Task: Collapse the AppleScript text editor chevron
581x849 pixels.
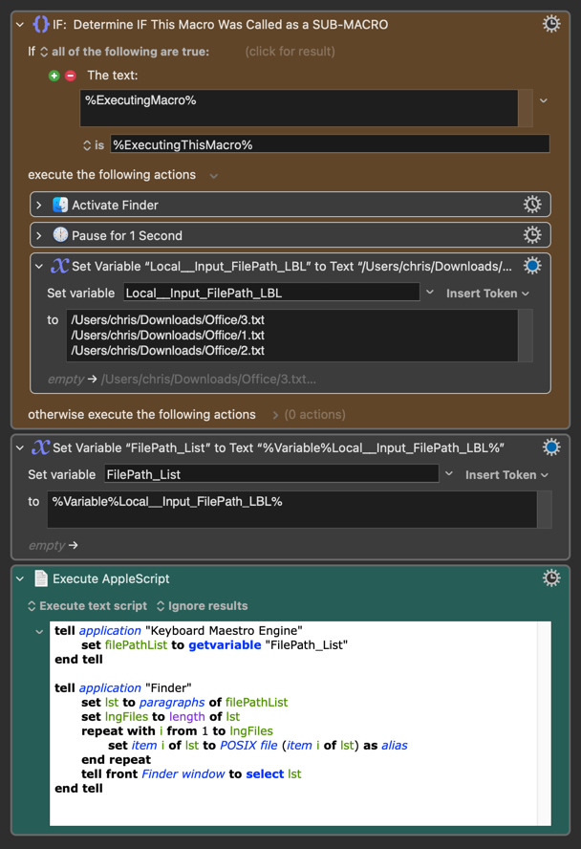Action: (39, 631)
